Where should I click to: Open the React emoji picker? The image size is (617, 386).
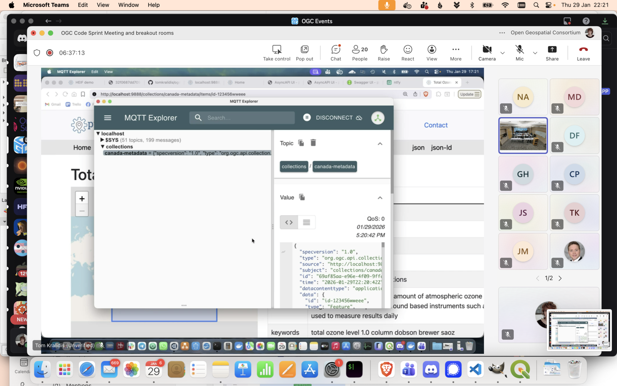point(408,50)
